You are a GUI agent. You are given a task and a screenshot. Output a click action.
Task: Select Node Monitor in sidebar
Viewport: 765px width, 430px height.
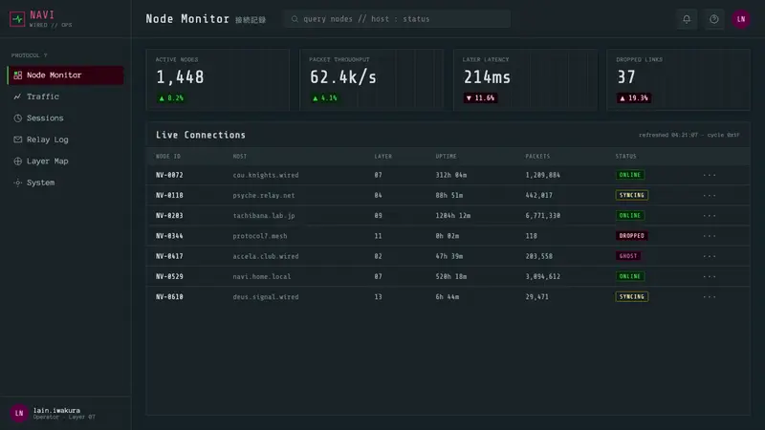coord(65,75)
